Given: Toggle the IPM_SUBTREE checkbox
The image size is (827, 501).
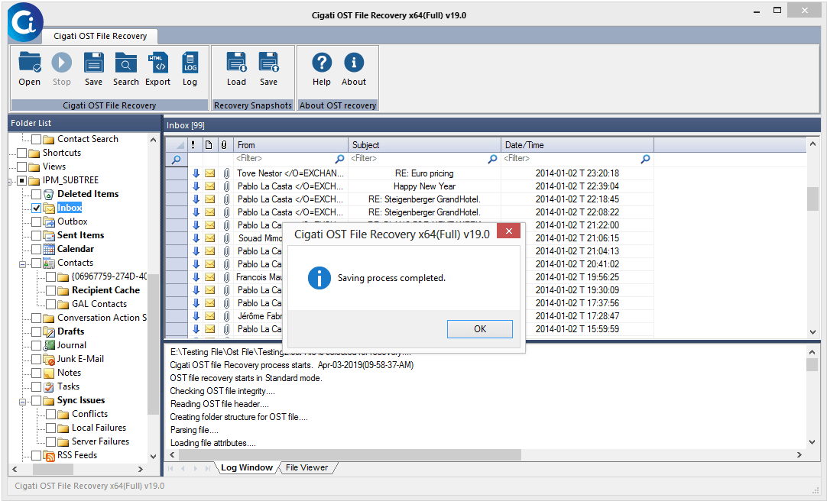Looking at the screenshot, I should point(21,181).
